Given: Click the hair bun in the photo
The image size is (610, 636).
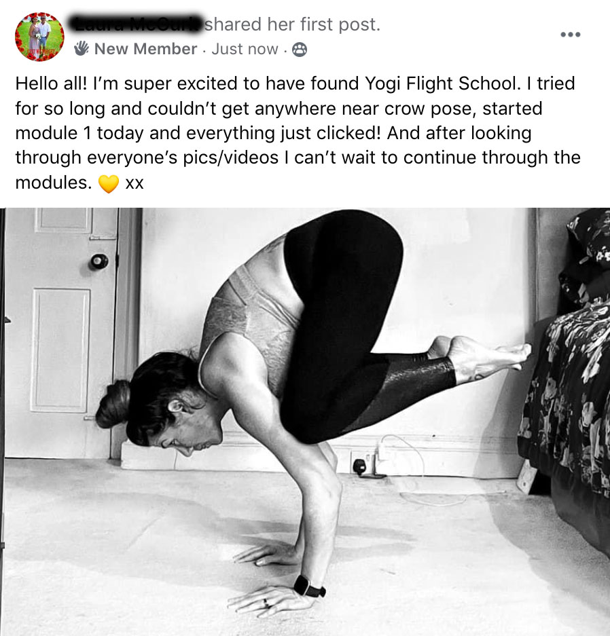Looking at the screenshot, I should (x=113, y=404).
